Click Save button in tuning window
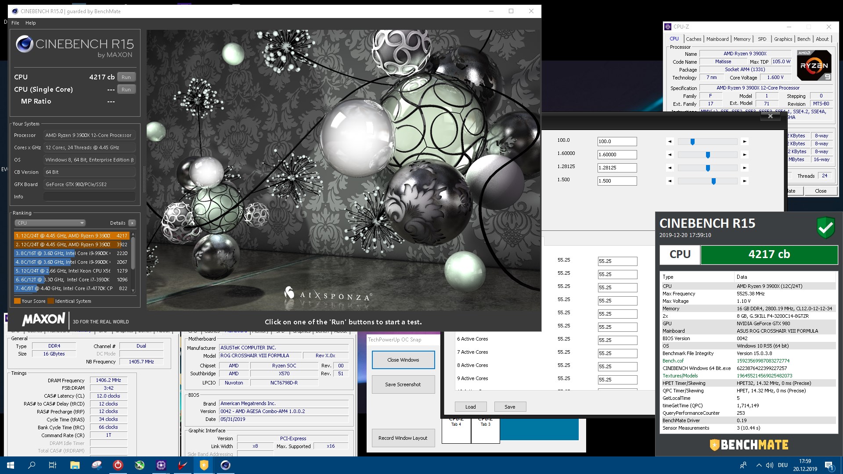This screenshot has height=474, width=843. point(510,407)
